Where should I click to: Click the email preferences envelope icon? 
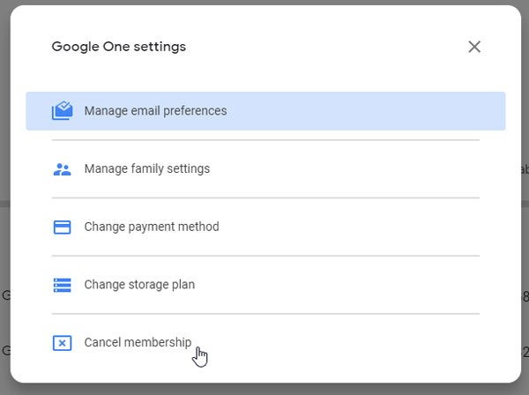point(62,111)
